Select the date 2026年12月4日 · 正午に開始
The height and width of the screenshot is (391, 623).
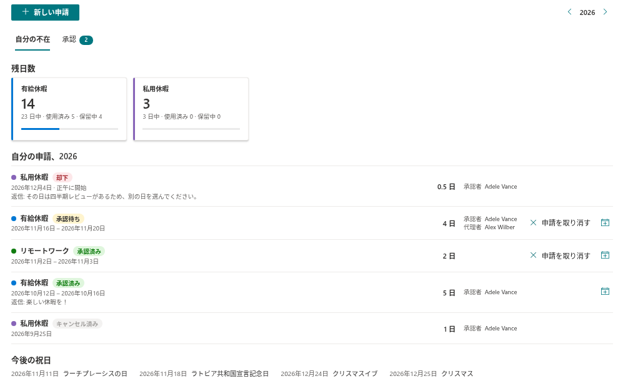click(x=49, y=188)
